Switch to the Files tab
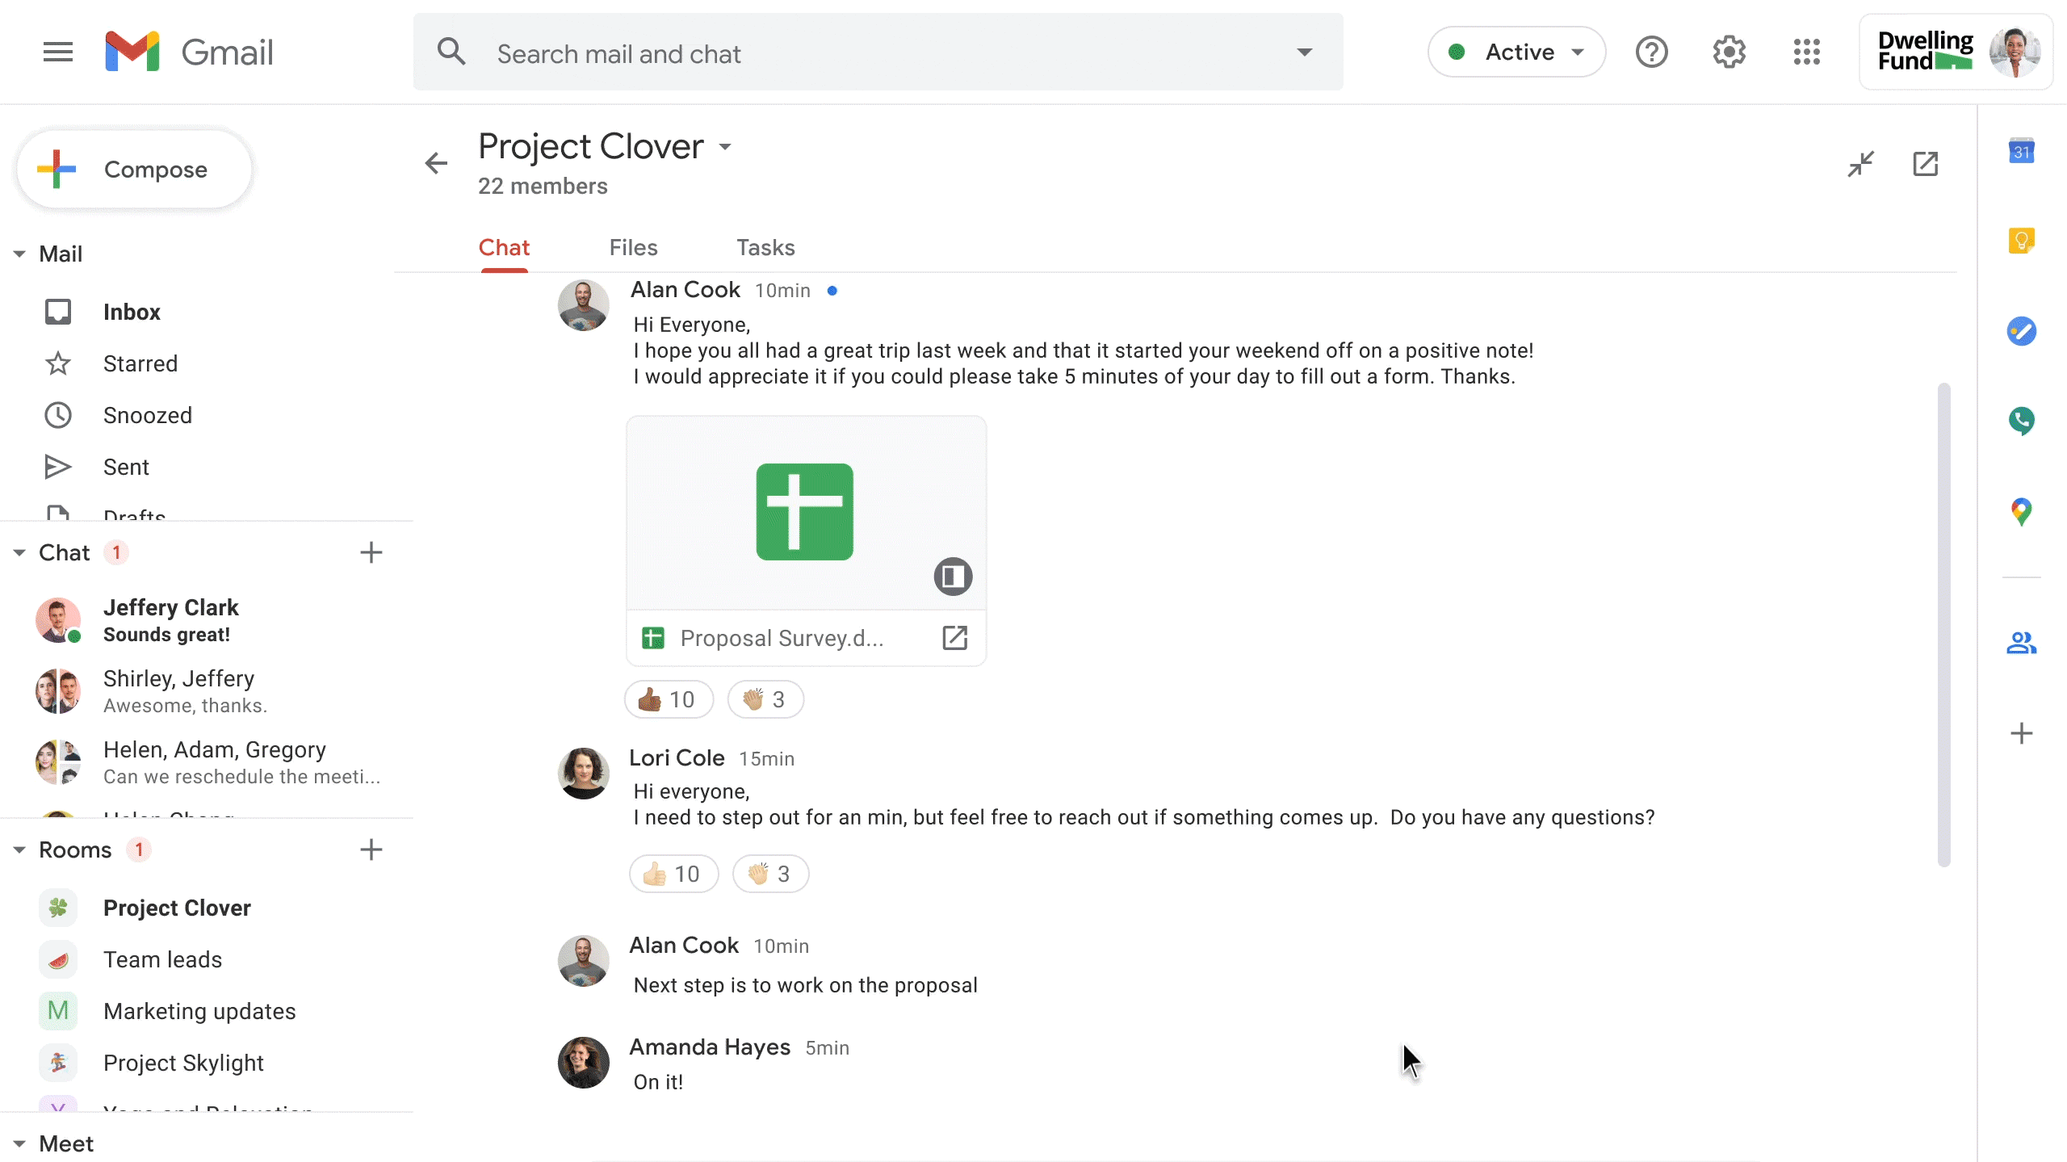Viewport: 2067px width, 1162px height. (633, 248)
